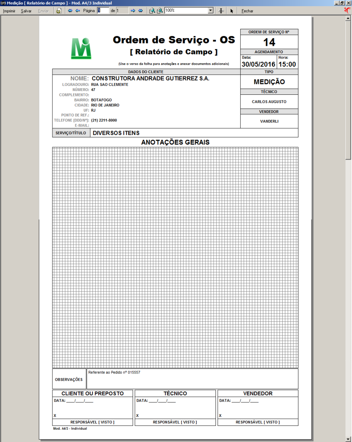Viewport: 352px width, 442px height.
Task: Click the Ordem de Serviço title text
Action: [x=173, y=40]
